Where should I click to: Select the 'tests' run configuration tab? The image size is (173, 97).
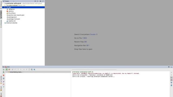pos(7,67)
